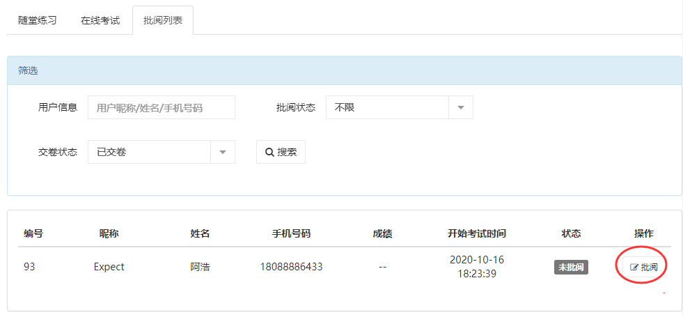Image resolution: width=683 pixels, height=317 pixels.
Task: Click the 操作 column header
Action: click(644, 233)
